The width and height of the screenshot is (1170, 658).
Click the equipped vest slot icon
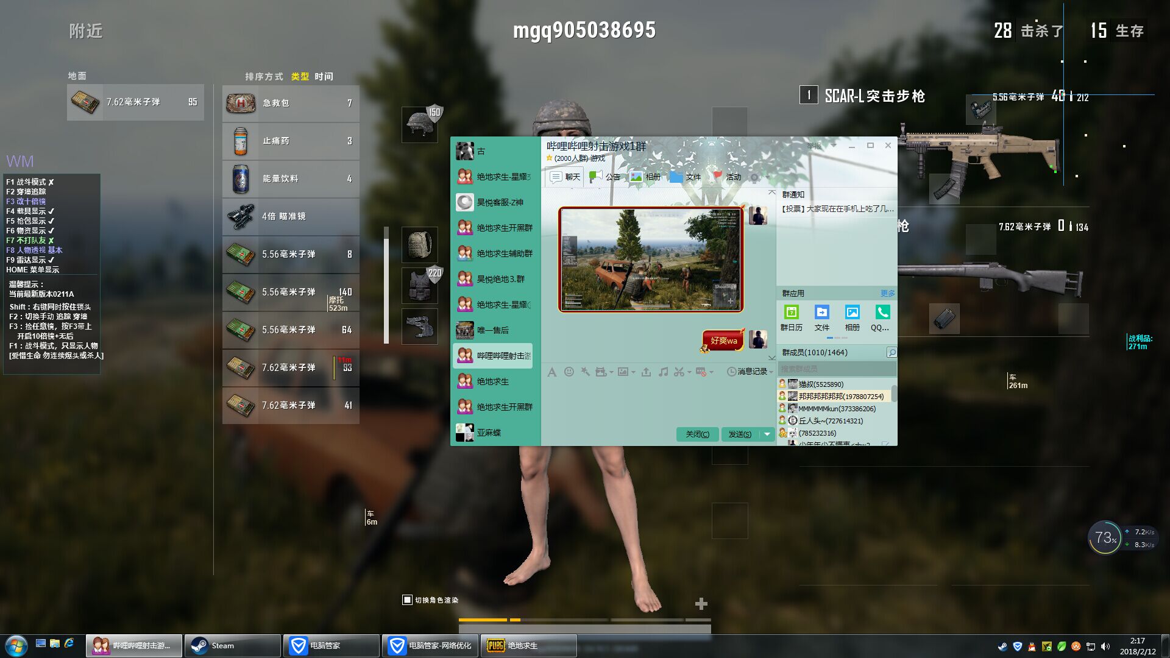click(419, 285)
